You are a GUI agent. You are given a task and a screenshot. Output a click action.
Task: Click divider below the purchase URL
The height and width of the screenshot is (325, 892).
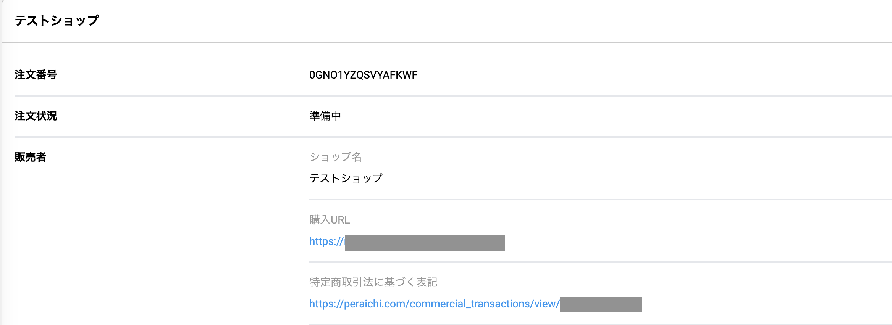coord(600,262)
